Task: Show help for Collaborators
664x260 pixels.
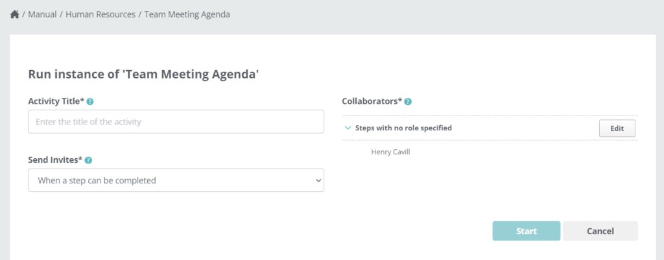Action: click(x=408, y=102)
